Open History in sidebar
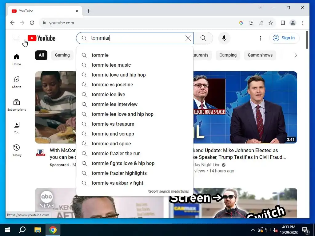The width and height of the screenshot is (315, 236). [17, 151]
